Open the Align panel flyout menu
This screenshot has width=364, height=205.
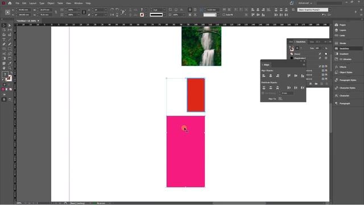[x=304, y=65]
